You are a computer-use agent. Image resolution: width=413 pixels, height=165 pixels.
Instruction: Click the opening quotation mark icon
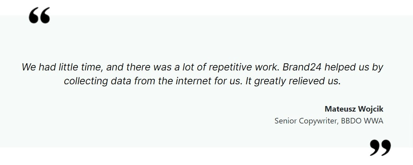point(39,15)
